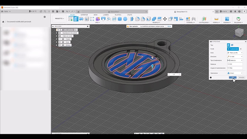This screenshot has width=247, height=139.
Task: Switch to the LAMIERA tab
Action: click(106, 15)
